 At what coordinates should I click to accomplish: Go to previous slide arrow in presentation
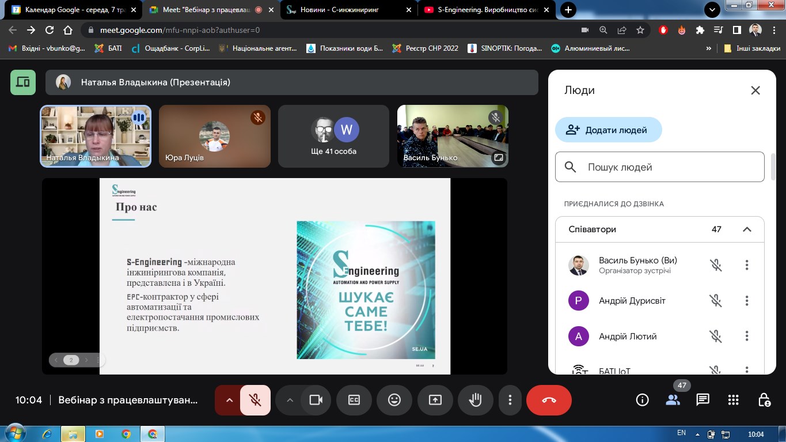click(x=56, y=360)
